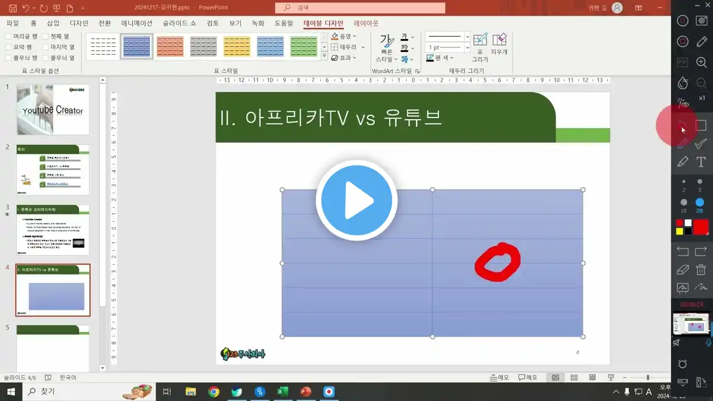Open the 빠른 스타일 WordArt quick styles
Image resolution: width=713 pixels, height=401 pixels.
[x=387, y=48]
